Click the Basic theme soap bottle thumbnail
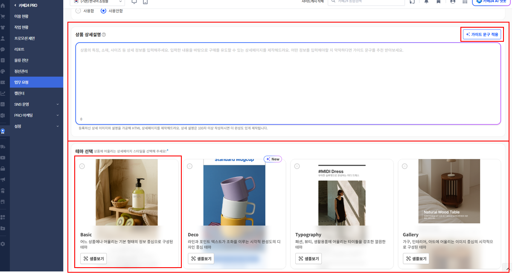This screenshot has height=274, width=521. (127, 192)
